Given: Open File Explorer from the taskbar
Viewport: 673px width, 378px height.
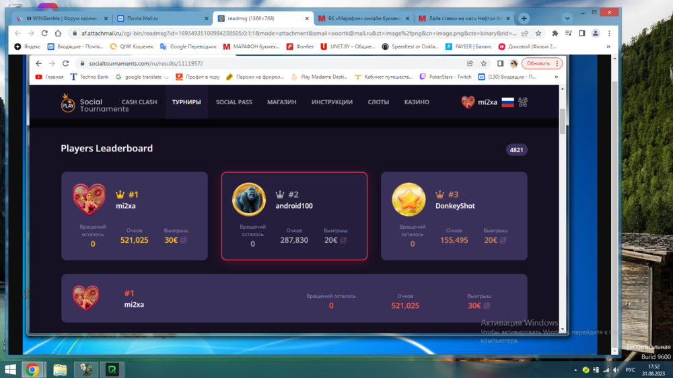Looking at the screenshot, I should point(60,369).
